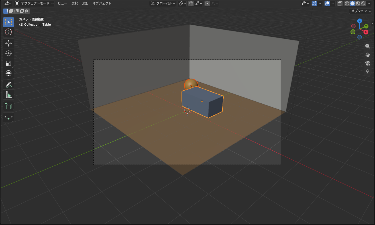
Task: Open the オブジェクトモード mode dropdown
Action: pos(34,3)
